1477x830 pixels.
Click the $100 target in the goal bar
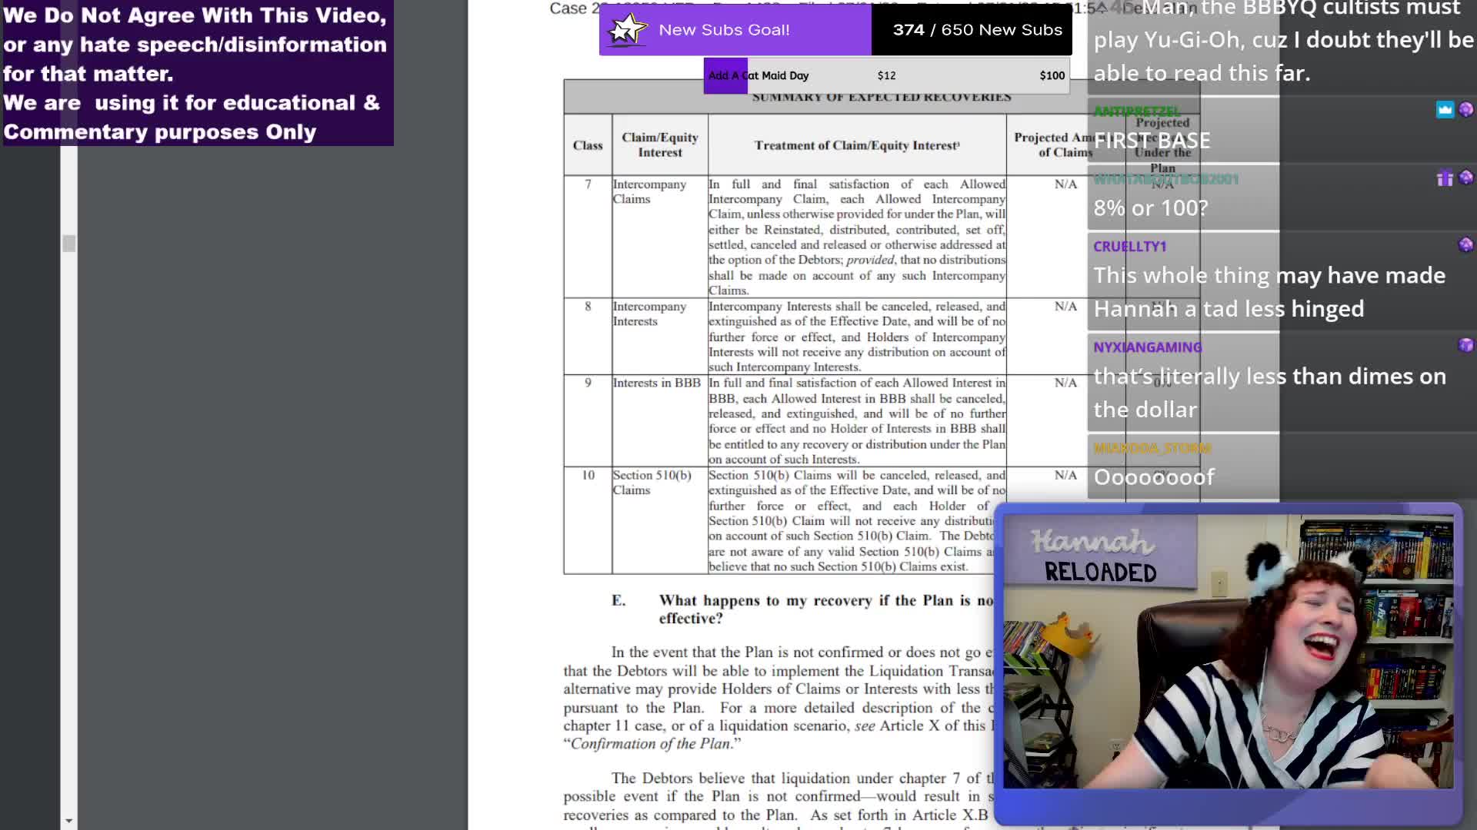[x=1052, y=75]
